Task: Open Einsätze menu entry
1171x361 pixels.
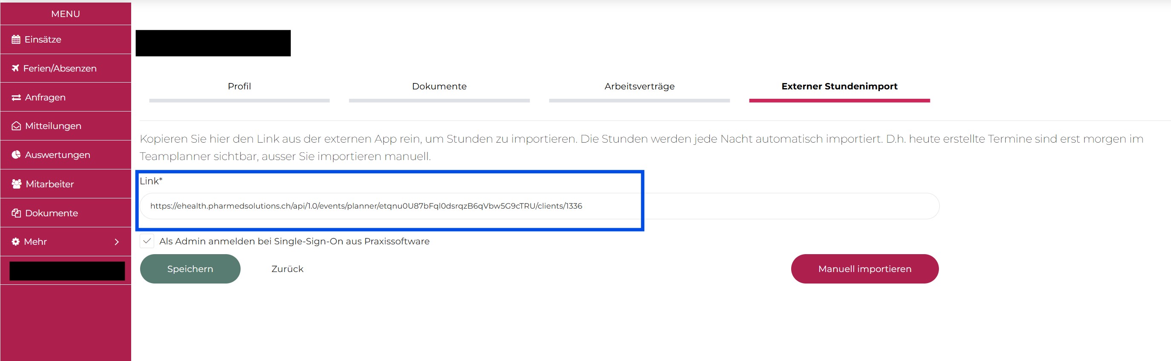Action: point(66,40)
